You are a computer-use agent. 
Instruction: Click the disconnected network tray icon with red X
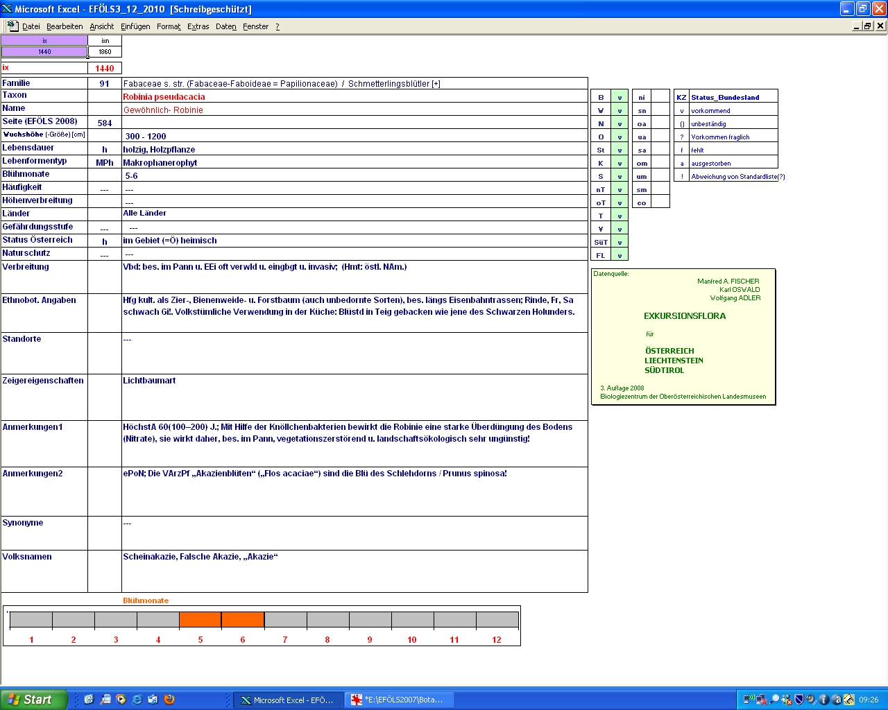click(x=762, y=700)
